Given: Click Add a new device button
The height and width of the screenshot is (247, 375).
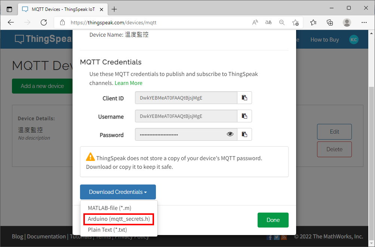Looking at the screenshot, I should coord(42,86).
